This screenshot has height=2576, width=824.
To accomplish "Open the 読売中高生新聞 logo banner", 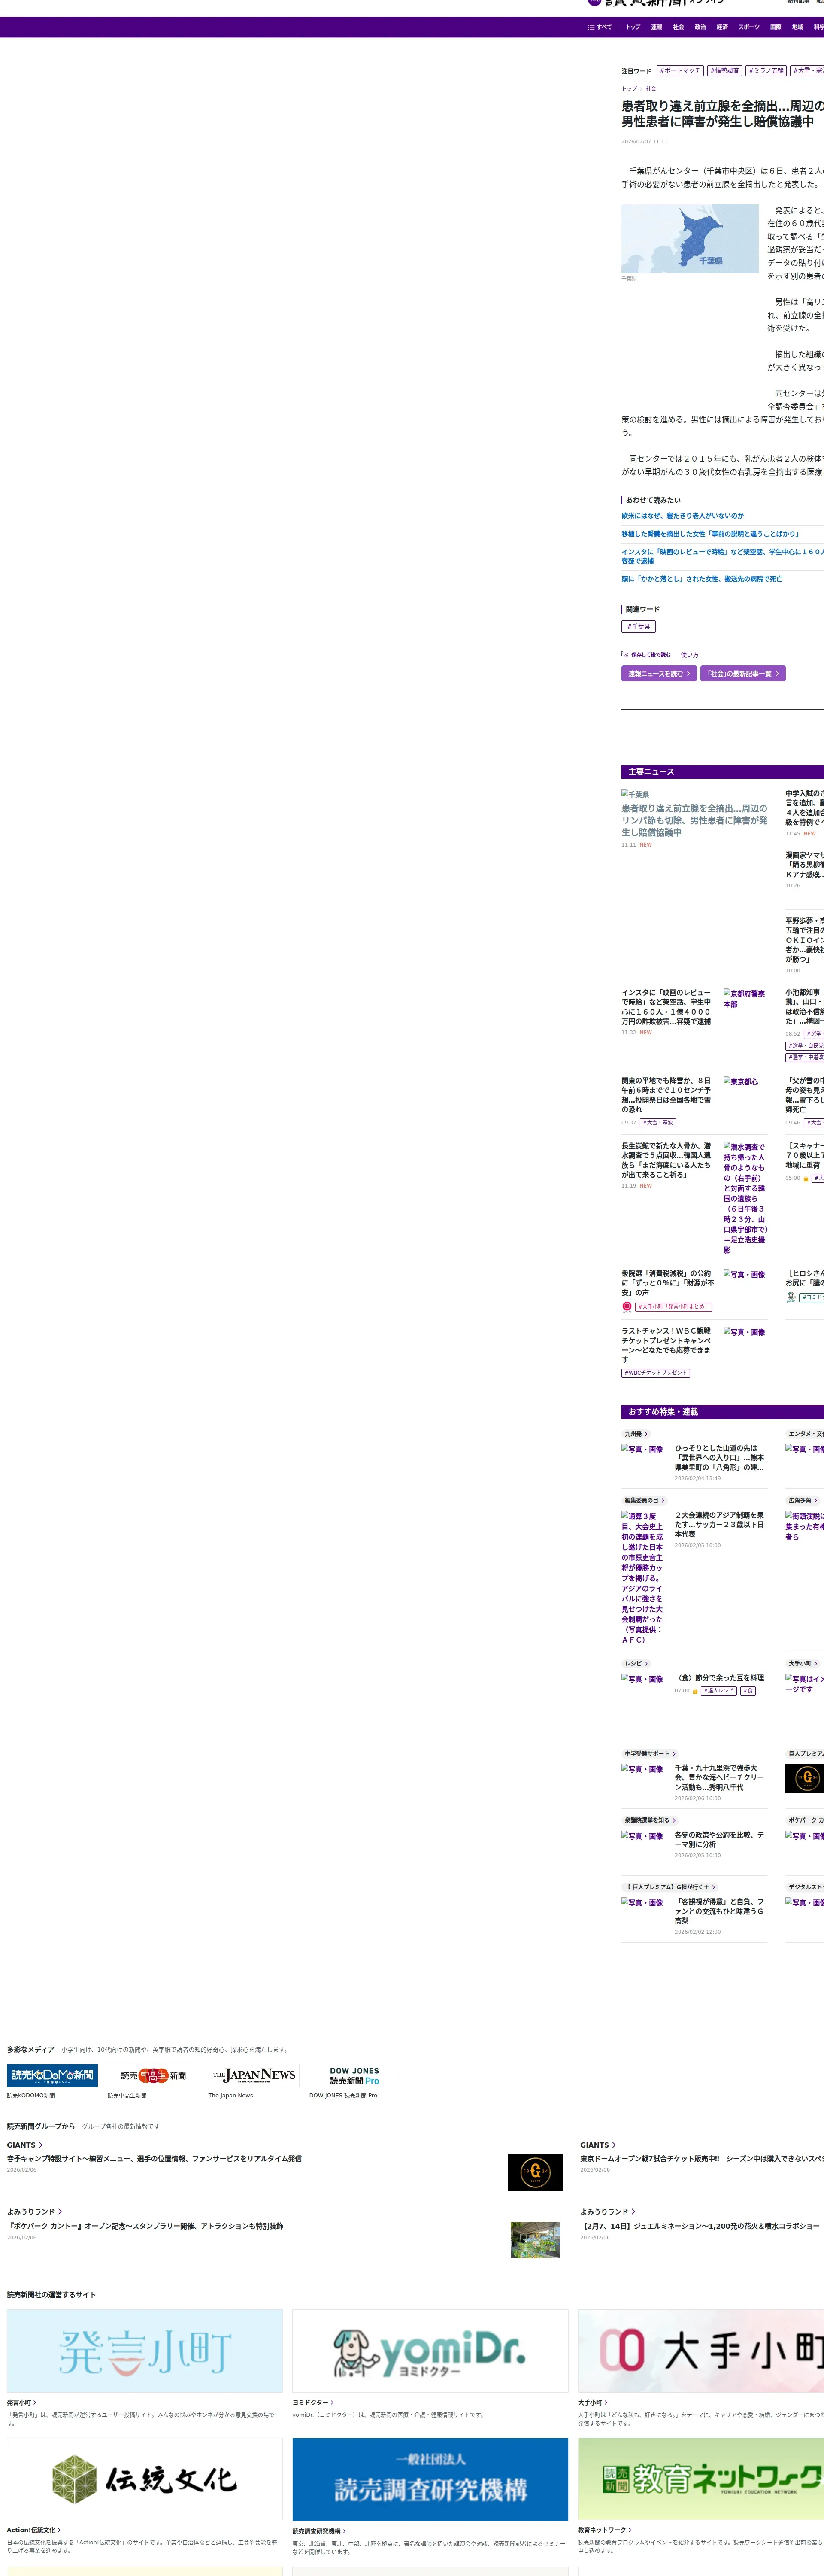I will pyautogui.click(x=153, y=2075).
